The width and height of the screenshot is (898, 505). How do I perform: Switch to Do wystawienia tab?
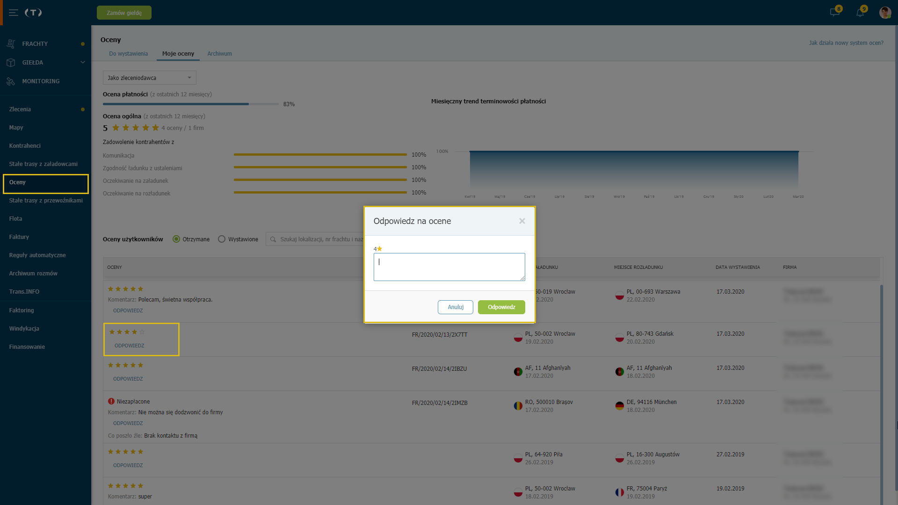(129, 54)
